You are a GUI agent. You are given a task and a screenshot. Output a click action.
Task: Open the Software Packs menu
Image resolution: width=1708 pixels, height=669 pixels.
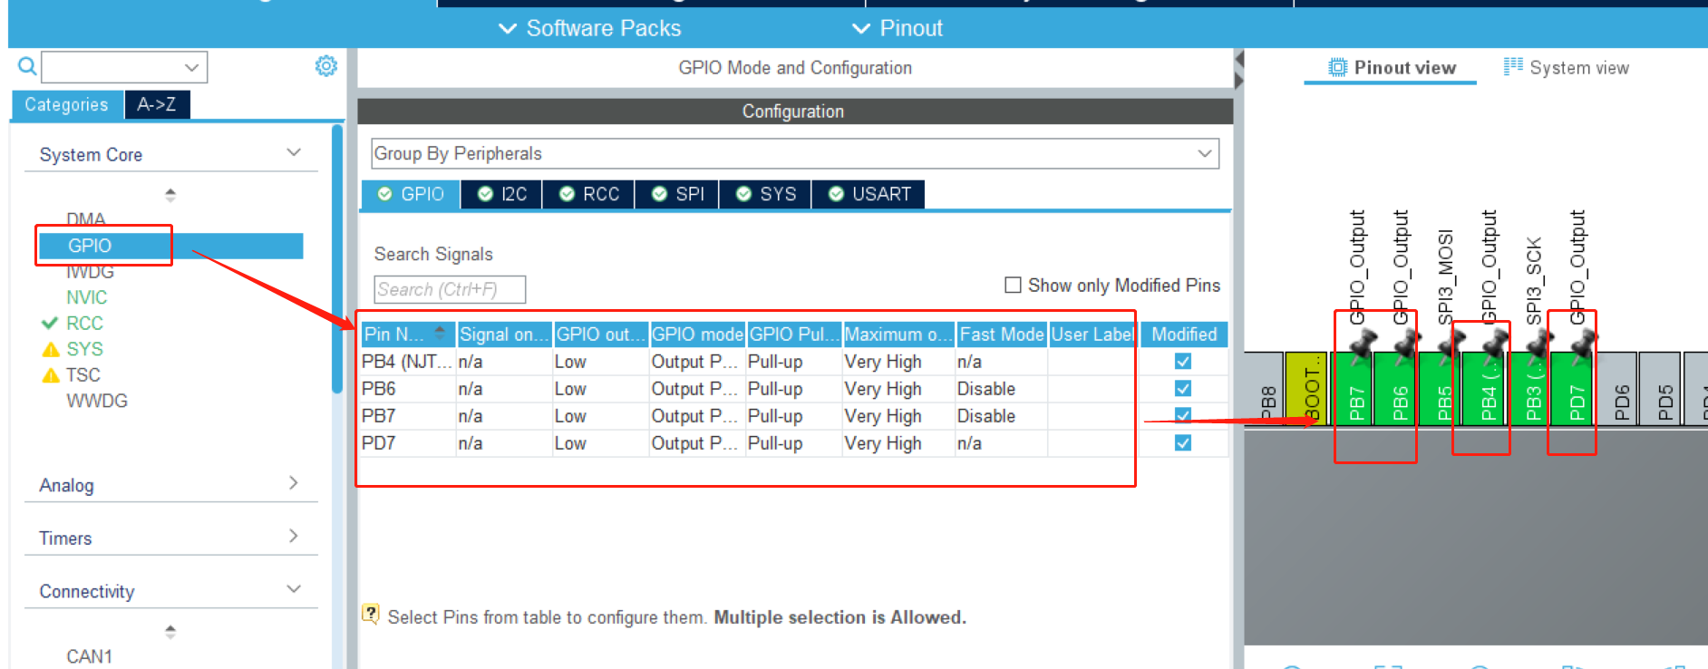[x=590, y=28]
